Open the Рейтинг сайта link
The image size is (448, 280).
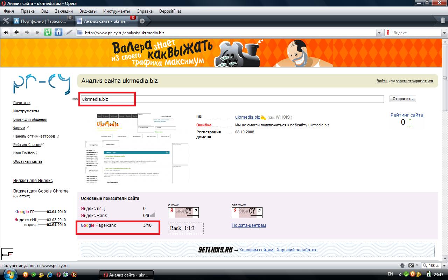click(x=407, y=115)
